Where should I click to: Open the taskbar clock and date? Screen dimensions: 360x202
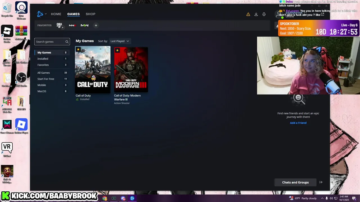(344, 198)
